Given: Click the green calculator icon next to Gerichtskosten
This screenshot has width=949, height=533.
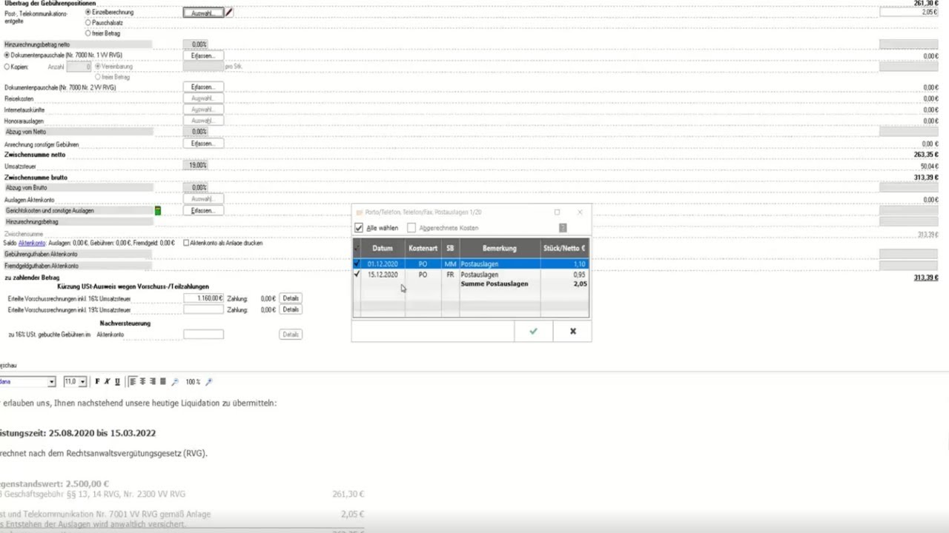Looking at the screenshot, I should 158,211.
